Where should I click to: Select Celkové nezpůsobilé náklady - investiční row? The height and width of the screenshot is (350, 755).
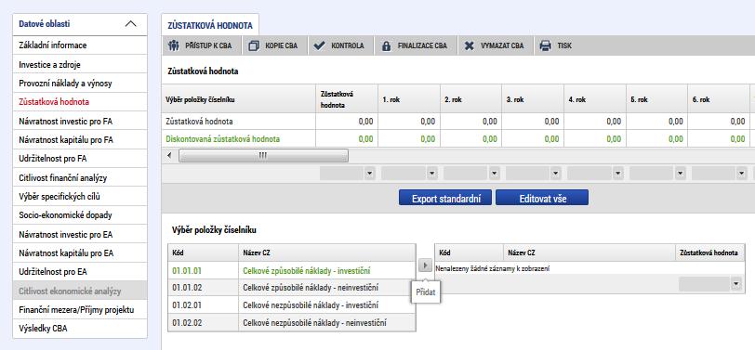(x=292, y=305)
